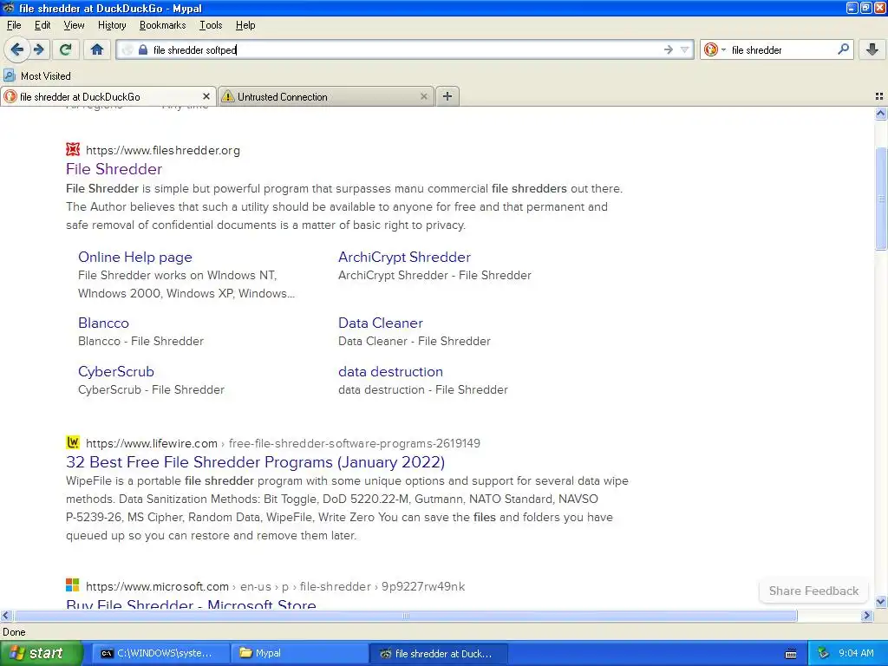Image resolution: width=888 pixels, height=666 pixels.
Task: Click the horizontal scrollbar right arrow
Action: [x=867, y=615]
